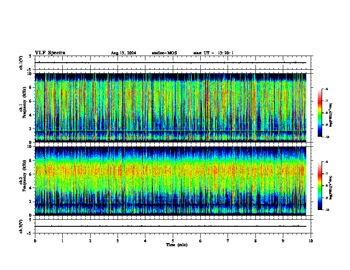Viewport: 350px width, 270px height.
Task: Click tick label "2" on Time axis
Action: [x=90, y=241]
